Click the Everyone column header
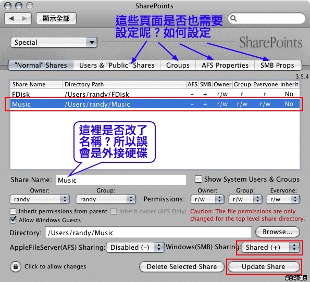This screenshot has width=310, height=282. (266, 84)
